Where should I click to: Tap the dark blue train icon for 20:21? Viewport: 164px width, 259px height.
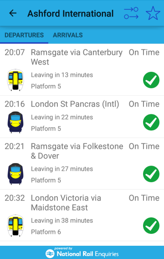tap(15, 174)
